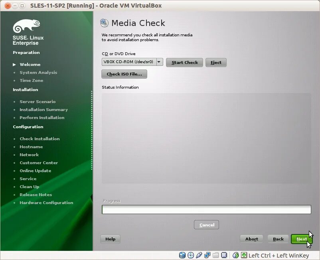This screenshot has height=260, width=320.
Task: Proceed with the Next button
Action: point(301,239)
